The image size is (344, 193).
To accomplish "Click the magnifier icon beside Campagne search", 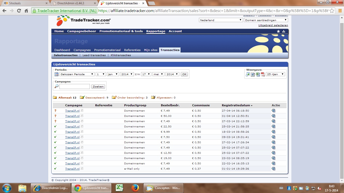I will [57, 86].
